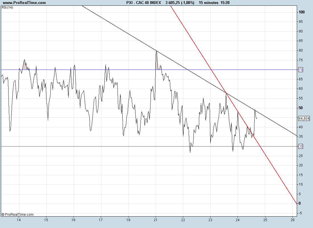313x228 pixels.
Task: Click the 80 label on vertical axis
Action: coord(301,50)
